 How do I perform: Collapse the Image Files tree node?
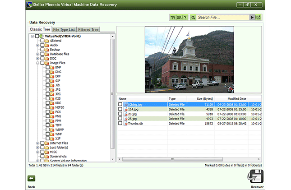tap(38, 63)
